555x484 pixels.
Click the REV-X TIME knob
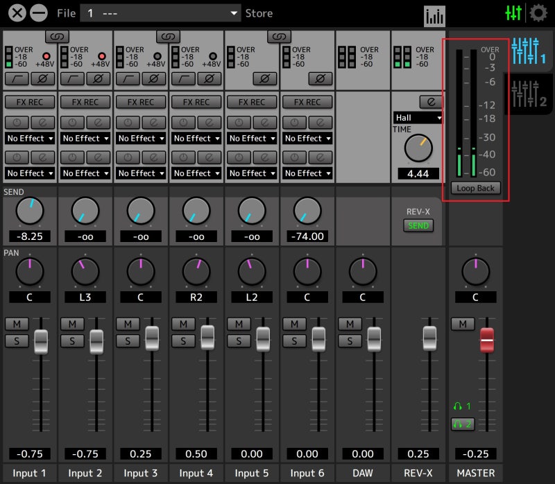coord(418,148)
